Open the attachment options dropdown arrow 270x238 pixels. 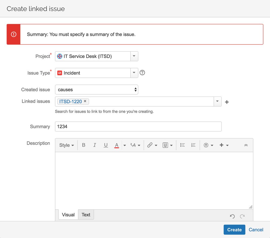click(171, 145)
